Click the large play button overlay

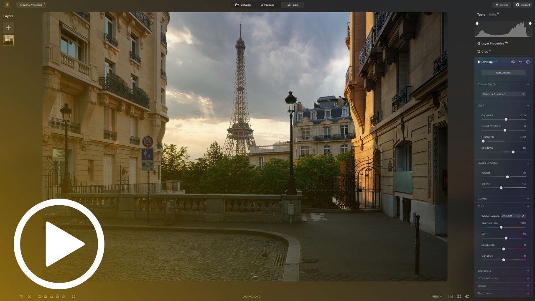59,244
